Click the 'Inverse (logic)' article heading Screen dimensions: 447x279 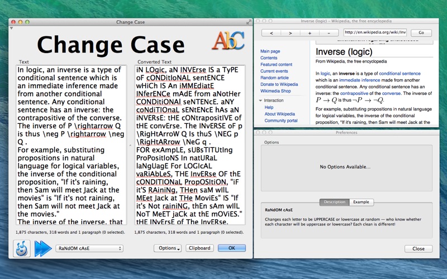(x=344, y=52)
